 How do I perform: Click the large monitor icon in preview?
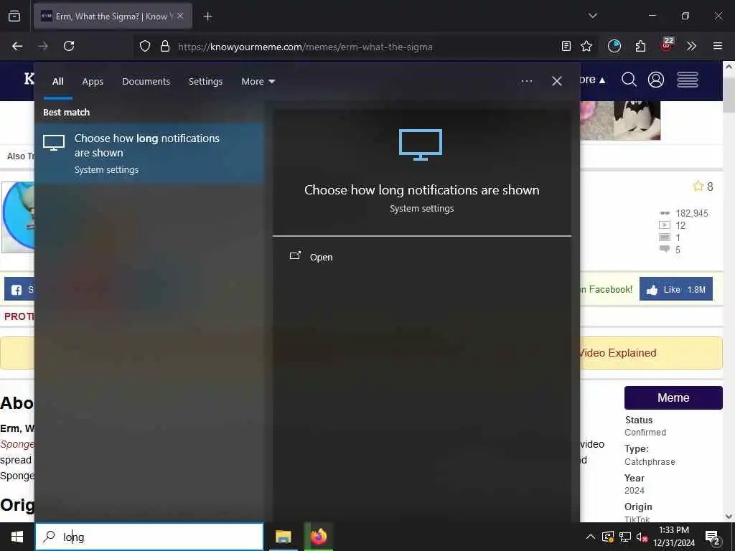pos(421,145)
